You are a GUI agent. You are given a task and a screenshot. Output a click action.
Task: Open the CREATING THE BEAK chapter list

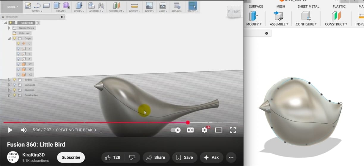76,130
